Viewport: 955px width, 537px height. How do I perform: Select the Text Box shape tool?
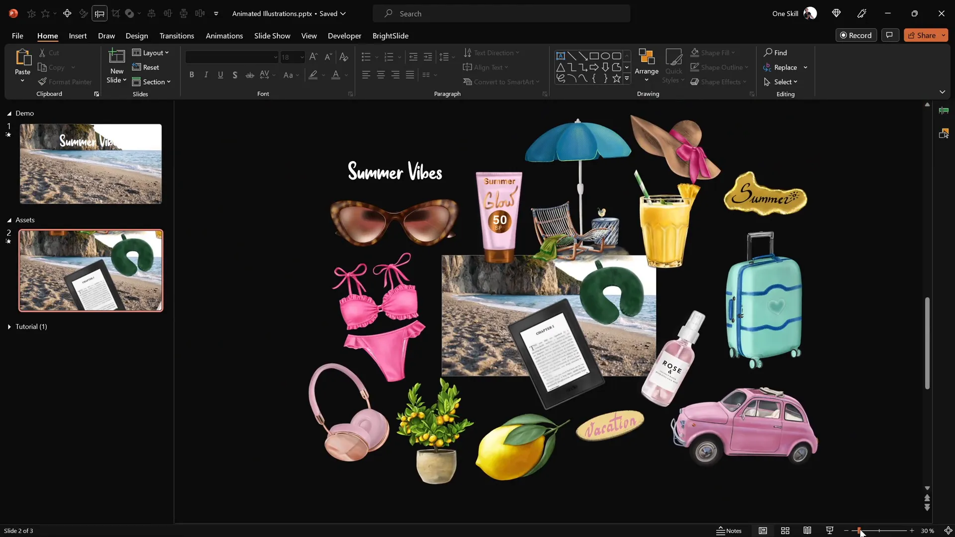click(561, 56)
